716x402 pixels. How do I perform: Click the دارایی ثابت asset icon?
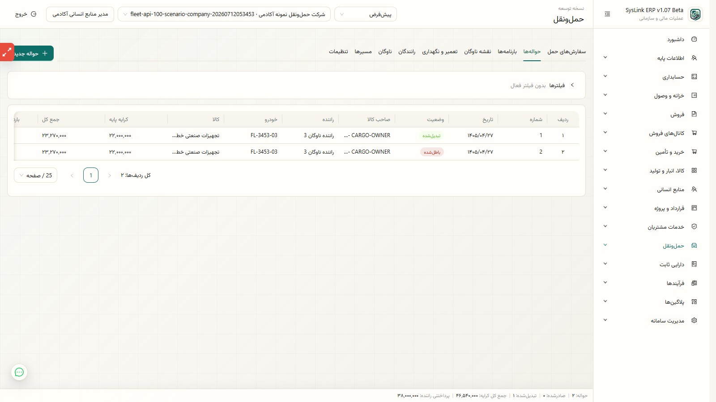[694, 264]
